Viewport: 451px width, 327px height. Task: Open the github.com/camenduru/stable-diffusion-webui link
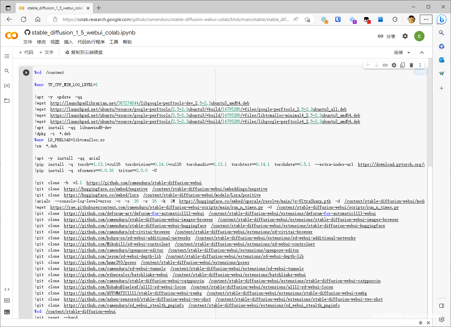(x=144, y=183)
